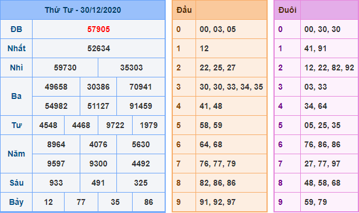The image size is (359, 213).
Task: Select seventh prize number 12
Action: pyautogui.click(x=48, y=203)
